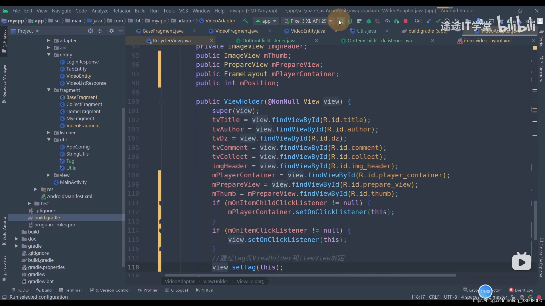545x306 pixels.
Task: Collapse the util folder
Action: pos(49,140)
